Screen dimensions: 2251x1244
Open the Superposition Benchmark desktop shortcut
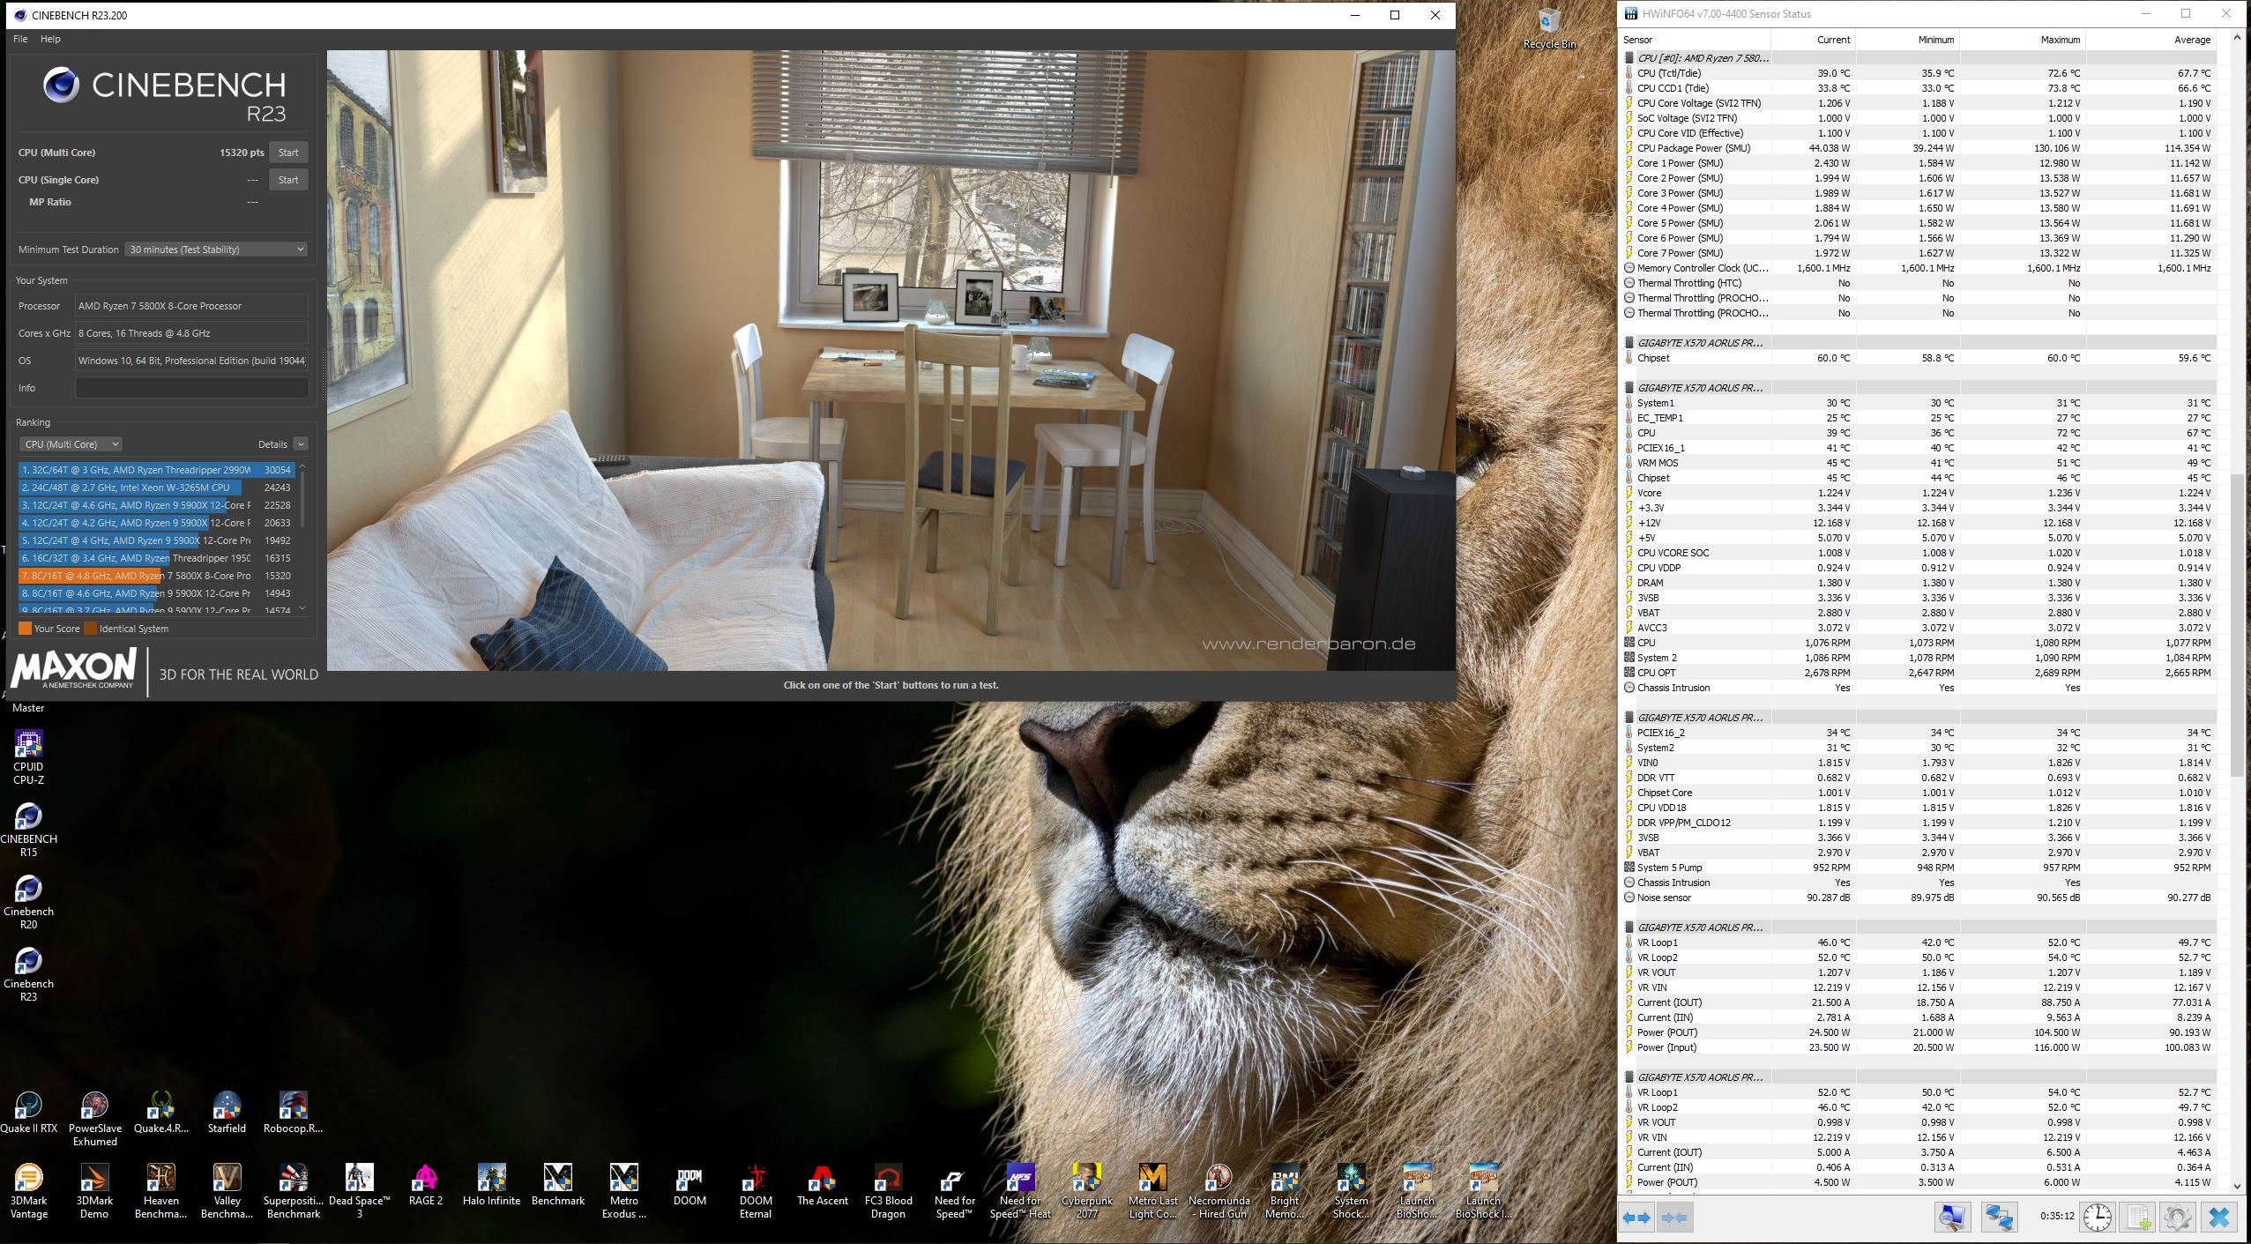point(293,1191)
